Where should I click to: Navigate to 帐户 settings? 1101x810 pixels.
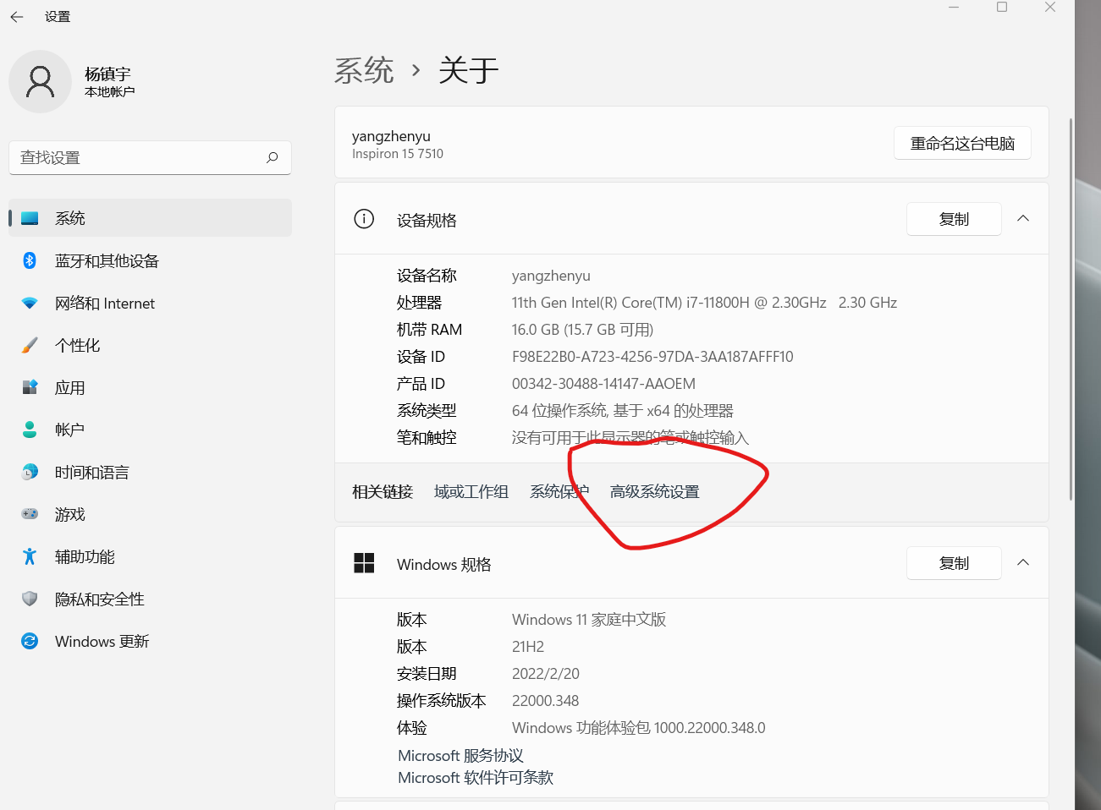150,430
